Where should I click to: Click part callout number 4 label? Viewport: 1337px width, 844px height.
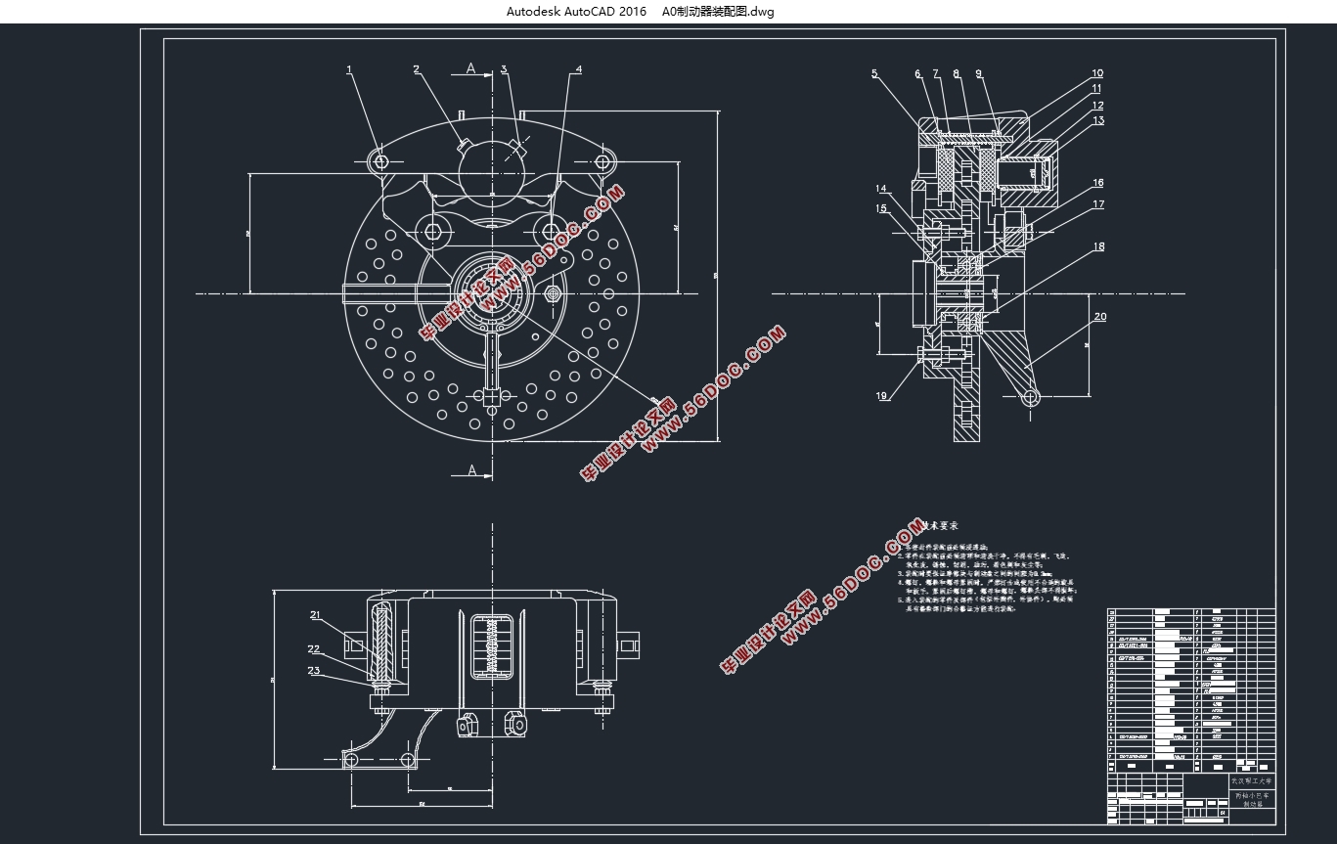[x=578, y=69]
